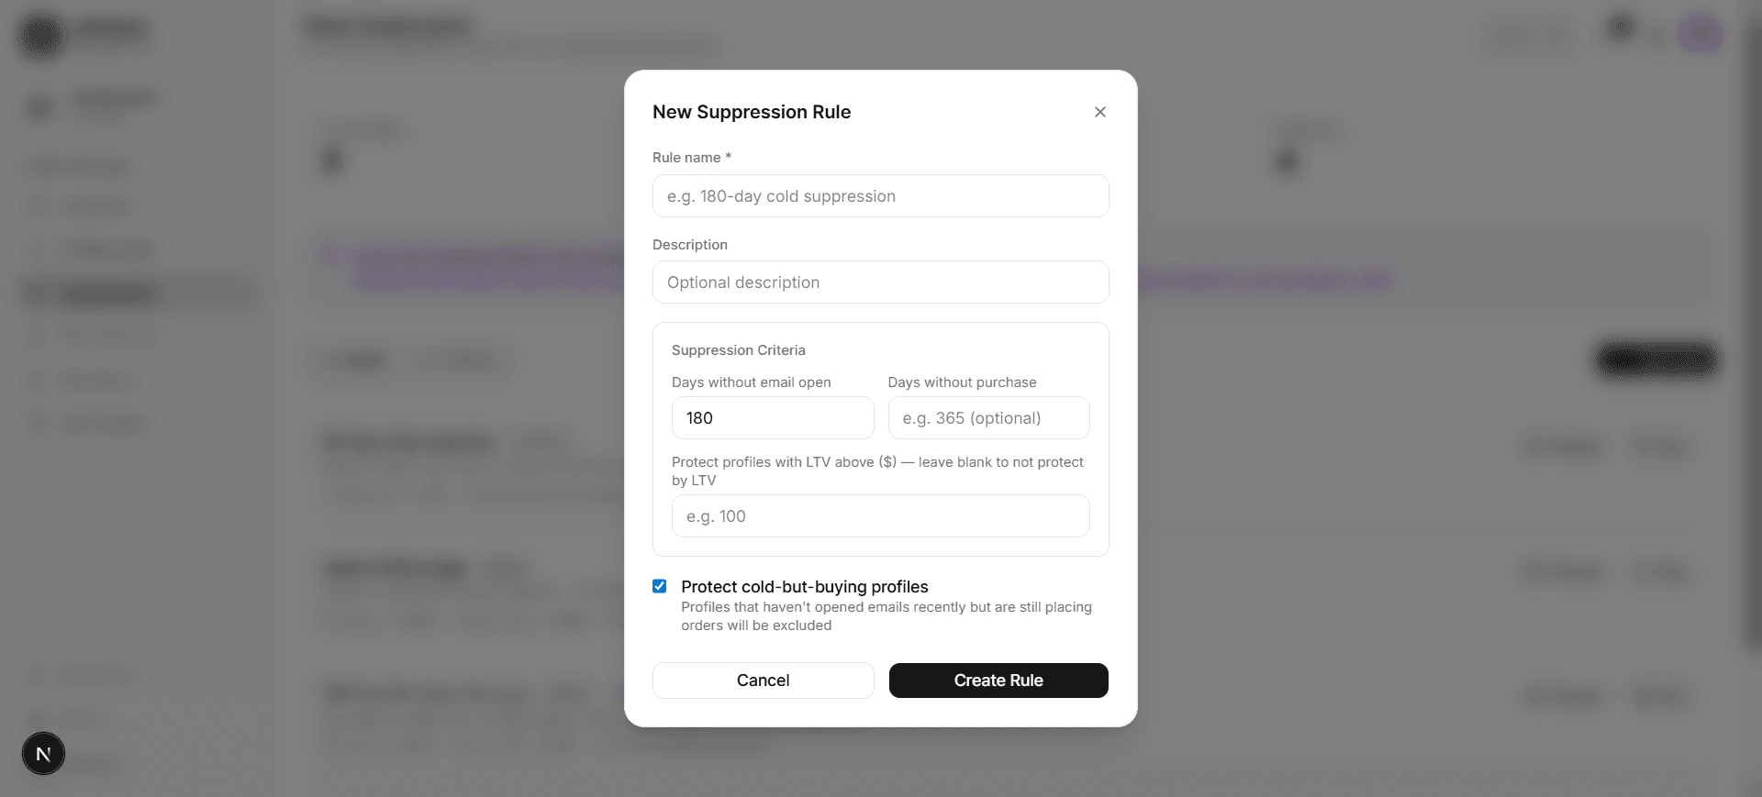Click the LTV protection amount field
This screenshot has height=797, width=1762.
(879, 515)
